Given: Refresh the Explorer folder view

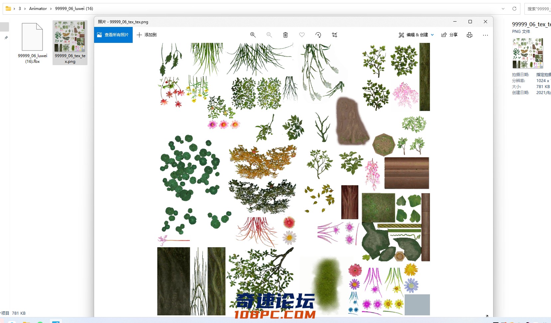Looking at the screenshot, I should pyautogui.click(x=514, y=9).
